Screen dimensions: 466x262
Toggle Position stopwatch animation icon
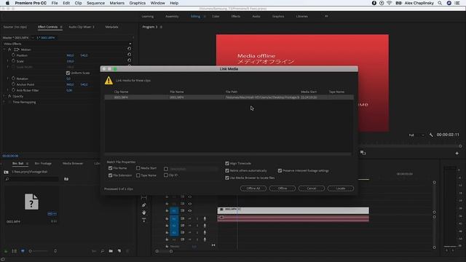click(x=13, y=55)
